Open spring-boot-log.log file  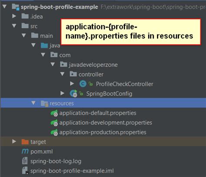(56, 161)
